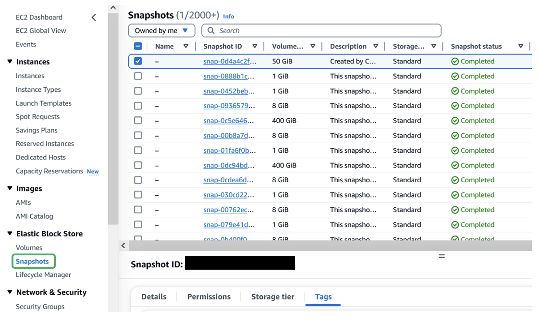Uncheck the first snapshot's row checkbox
The image size is (539, 324).
(x=138, y=61)
